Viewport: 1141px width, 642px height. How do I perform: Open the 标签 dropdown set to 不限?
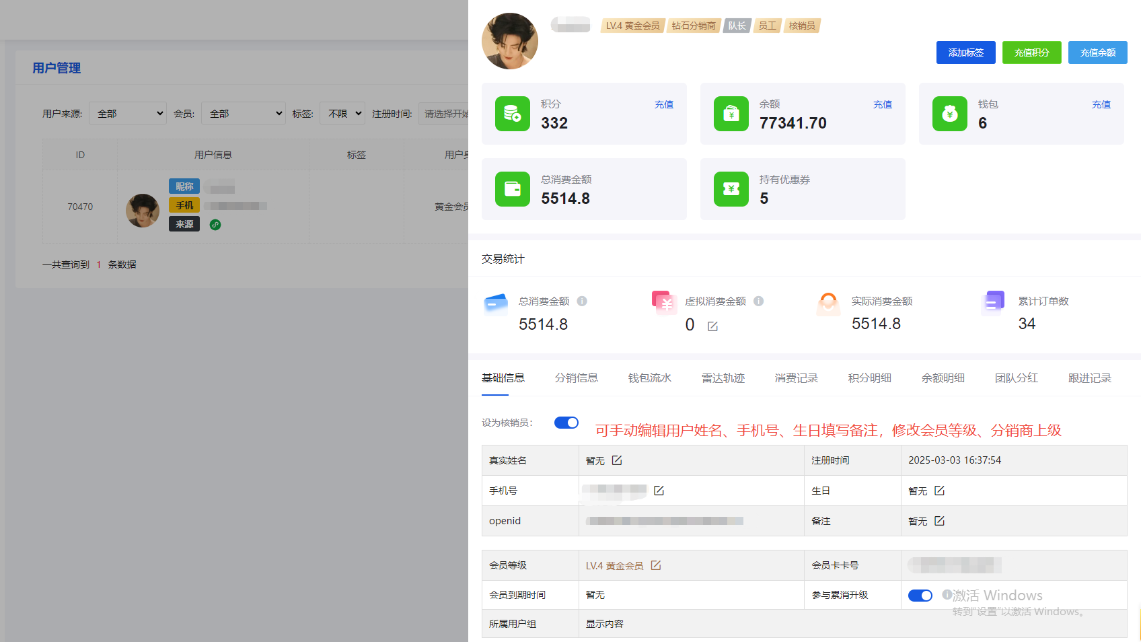(342, 114)
